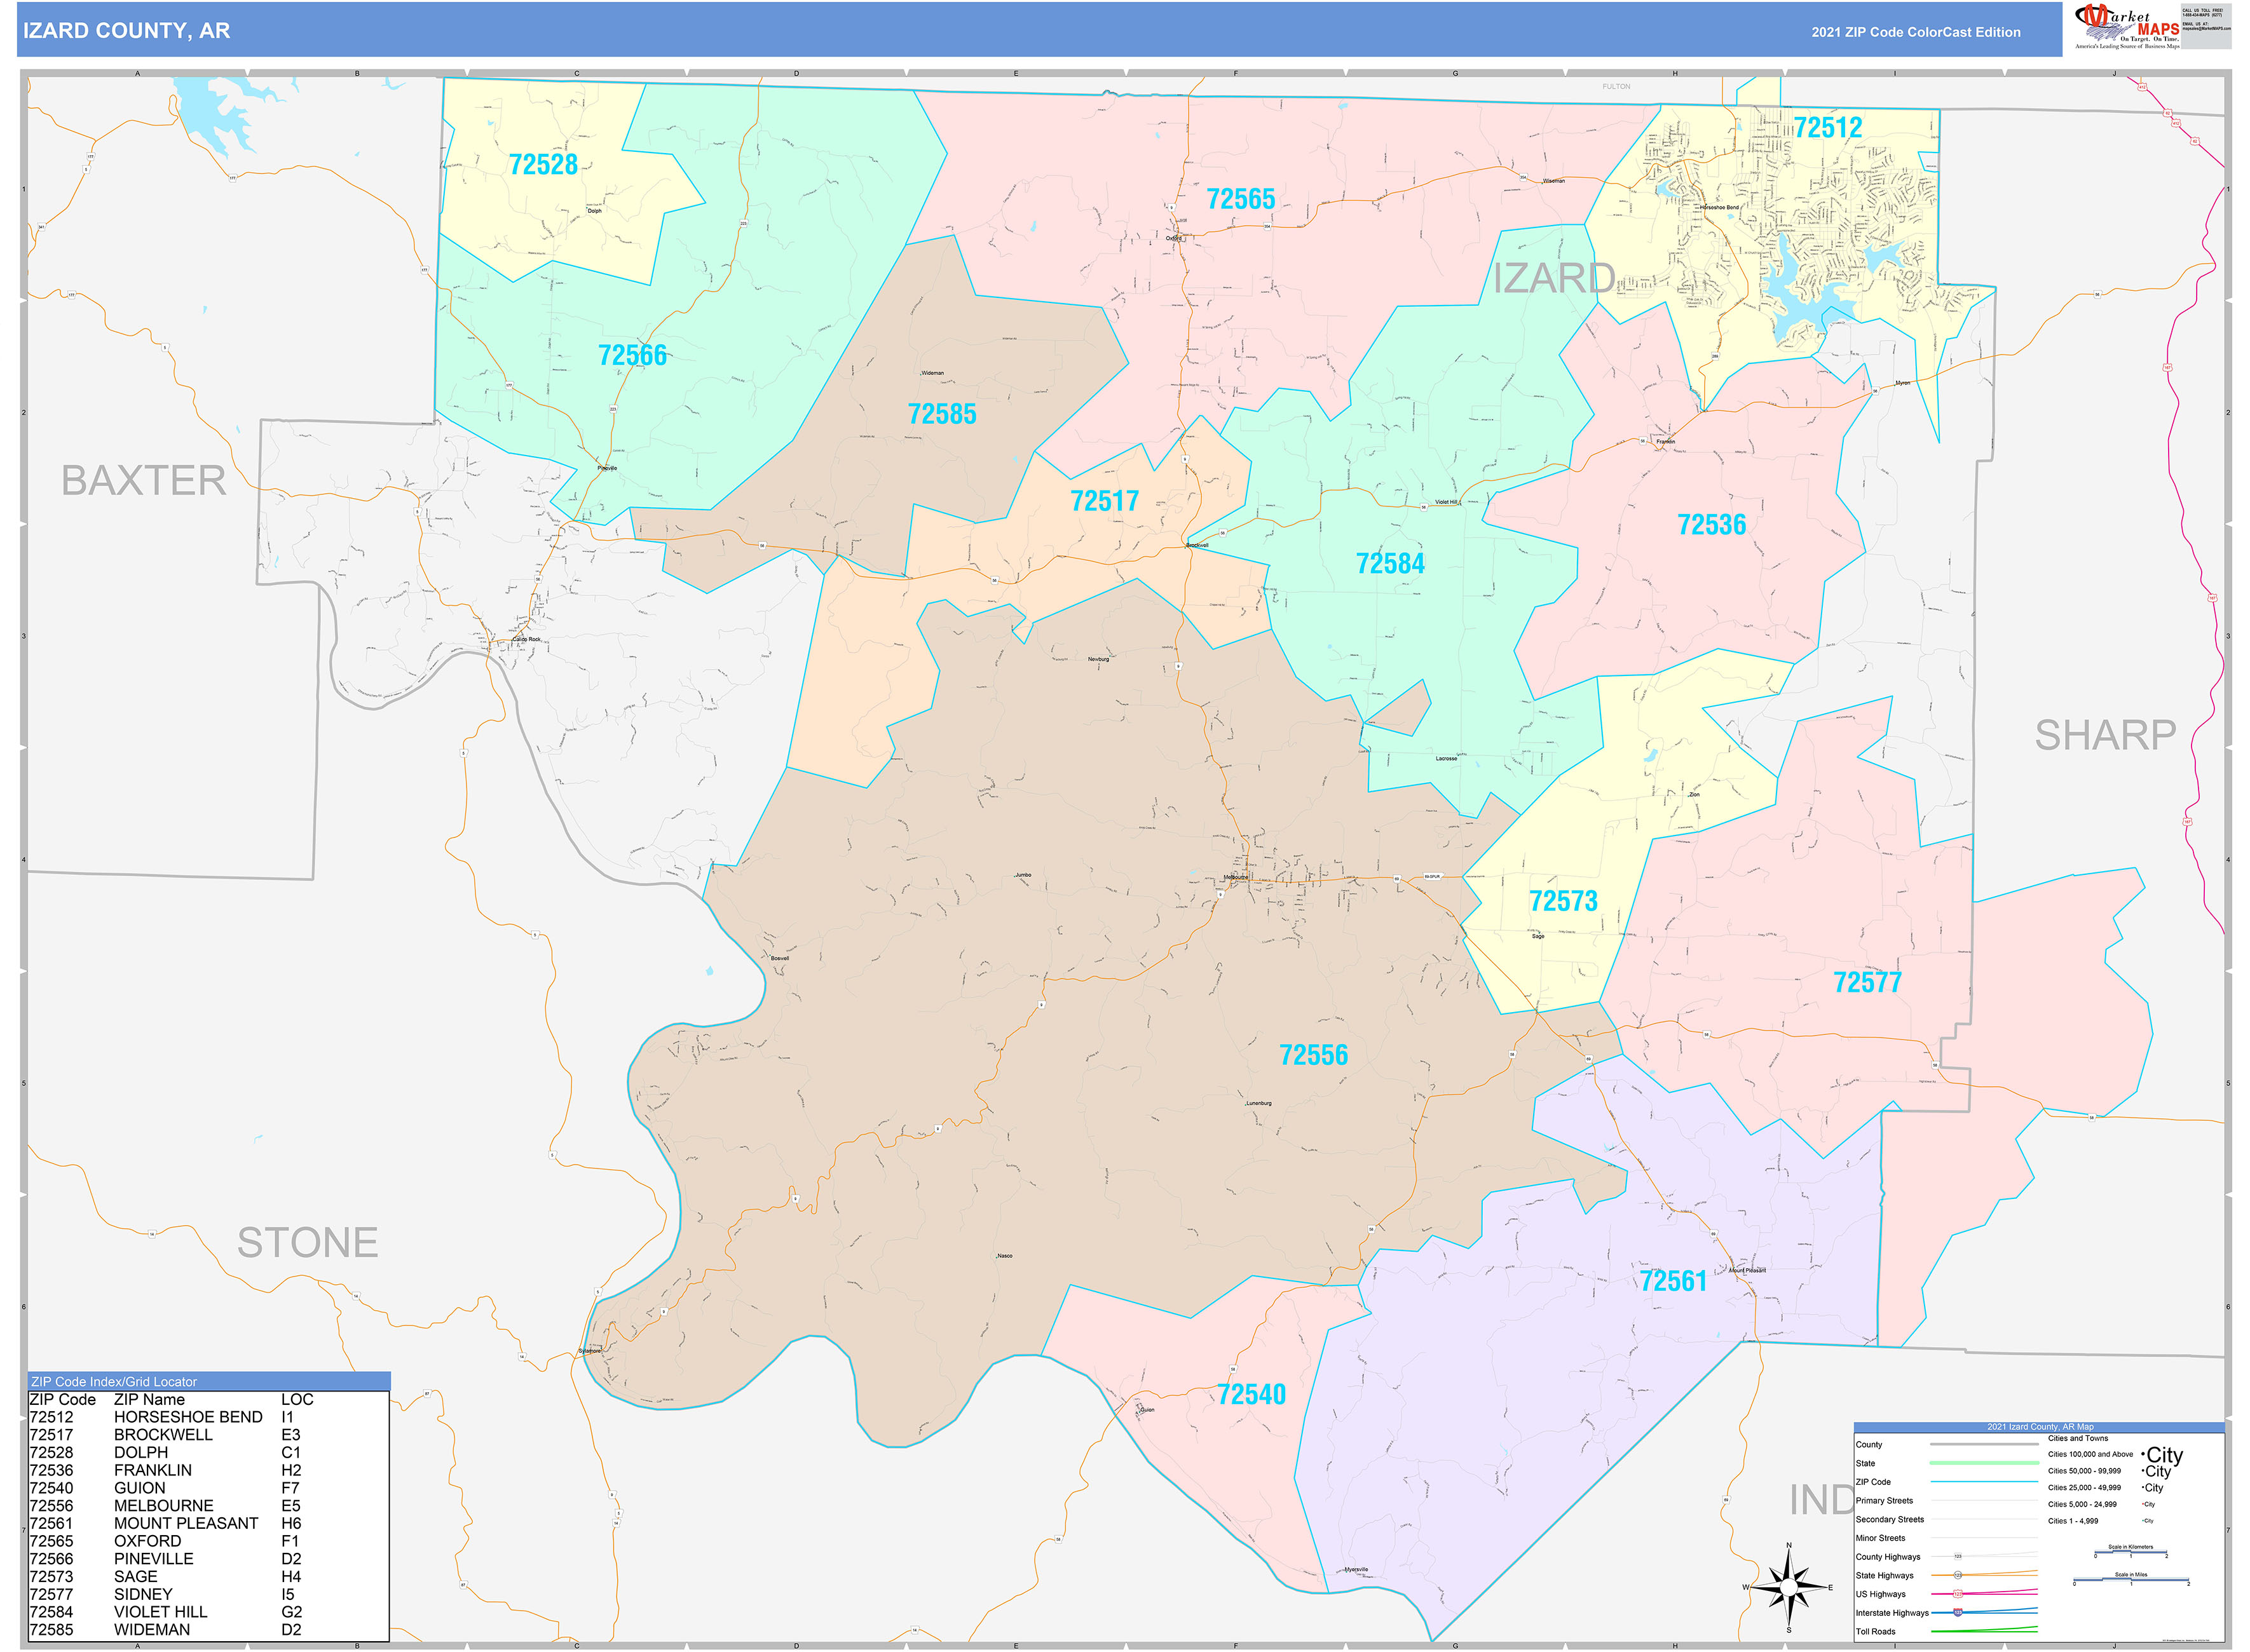Expand the Cities and Towns legend section
The width and height of the screenshot is (2250, 1652).
tap(2078, 1438)
